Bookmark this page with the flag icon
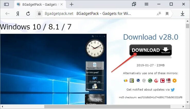190x109 pixels. click(x=167, y=14)
